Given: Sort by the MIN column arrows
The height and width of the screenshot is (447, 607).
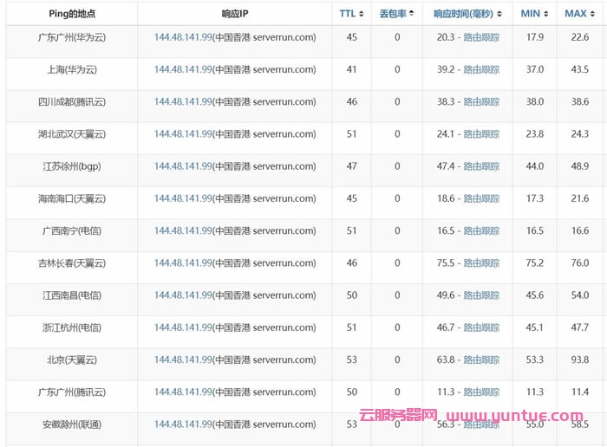Looking at the screenshot, I should pos(545,14).
